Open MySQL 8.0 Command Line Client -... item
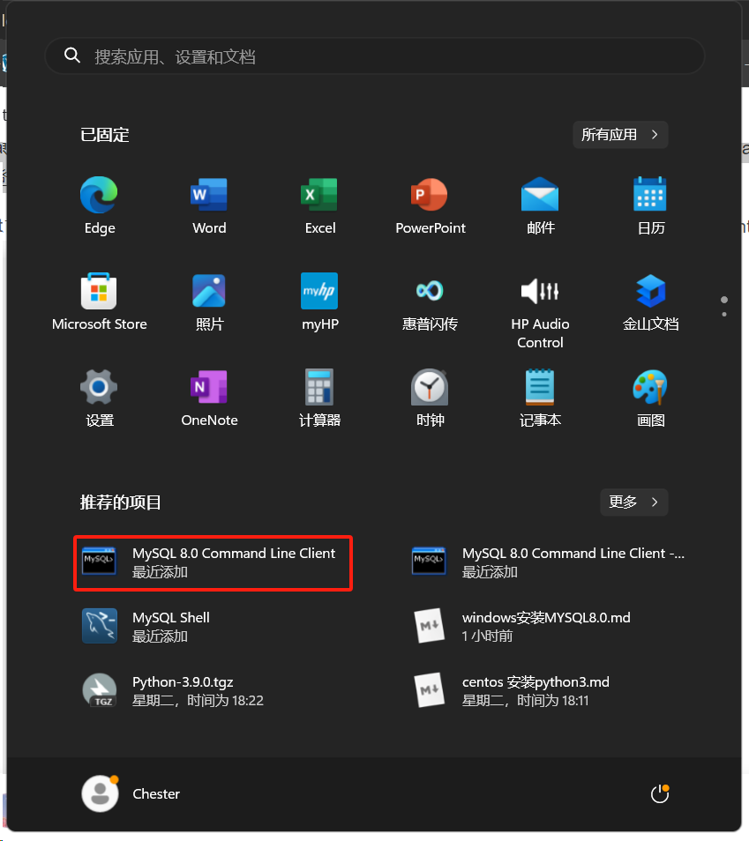Viewport: 749px width, 841px height. pos(548,562)
